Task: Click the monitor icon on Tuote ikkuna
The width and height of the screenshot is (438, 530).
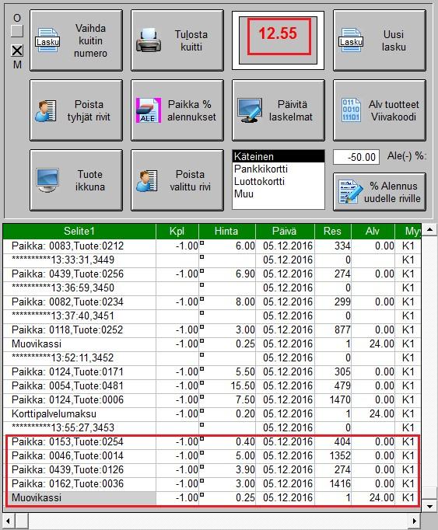Action: 47,180
